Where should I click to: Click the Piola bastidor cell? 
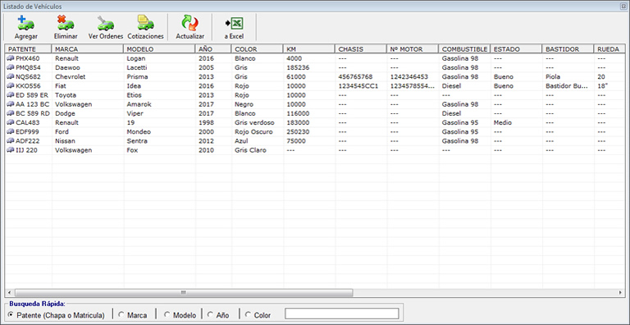[553, 77]
